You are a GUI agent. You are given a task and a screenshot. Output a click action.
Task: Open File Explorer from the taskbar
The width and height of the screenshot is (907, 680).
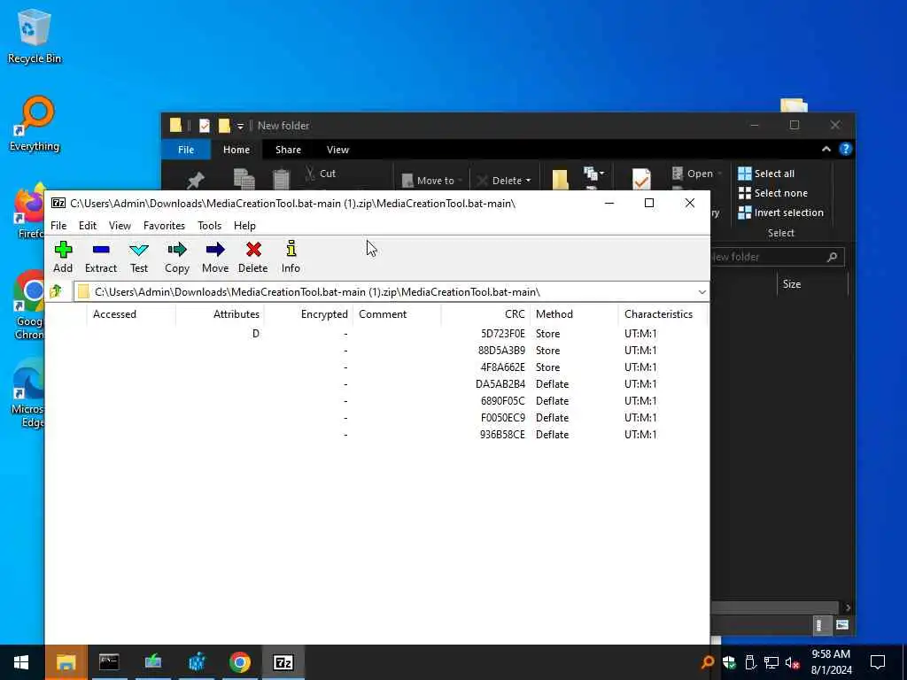[x=66, y=662]
